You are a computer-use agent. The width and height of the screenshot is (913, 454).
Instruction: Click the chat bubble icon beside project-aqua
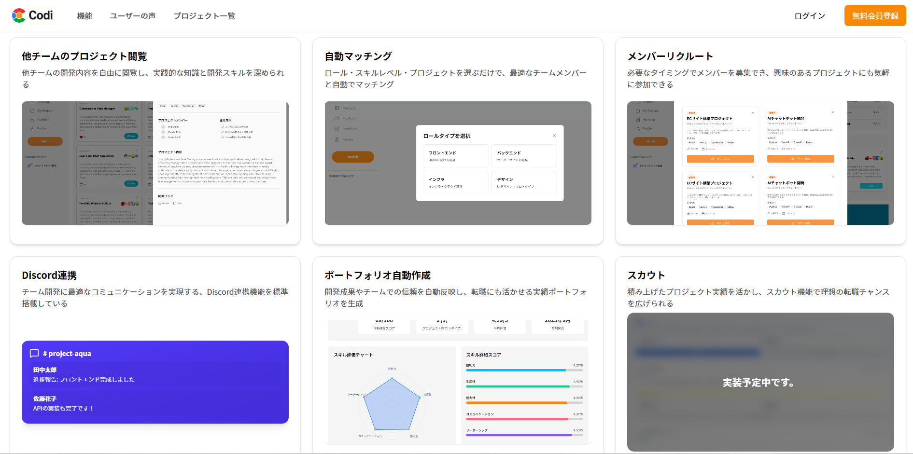(34, 353)
